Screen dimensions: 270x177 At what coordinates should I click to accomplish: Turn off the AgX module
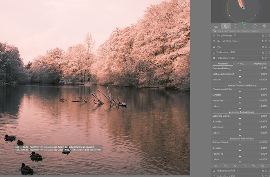[214, 47]
